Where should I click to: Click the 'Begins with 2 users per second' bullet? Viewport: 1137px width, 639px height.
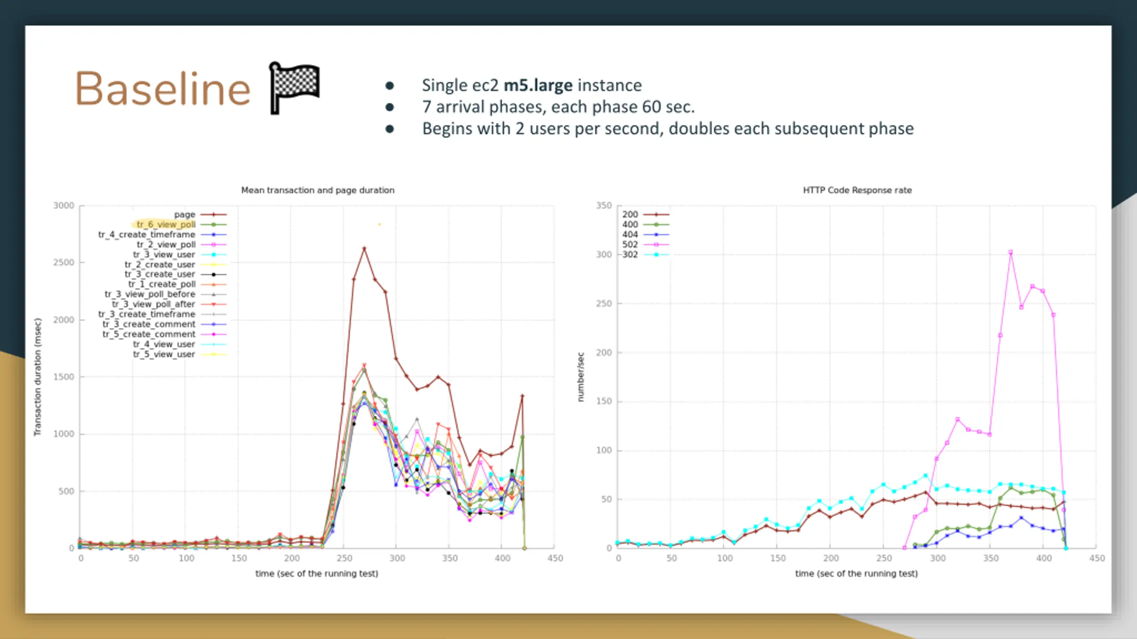tap(668, 129)
